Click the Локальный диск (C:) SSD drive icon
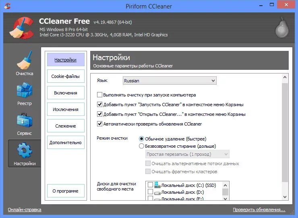Screen dimensions: 298x218 pos(157,185)
